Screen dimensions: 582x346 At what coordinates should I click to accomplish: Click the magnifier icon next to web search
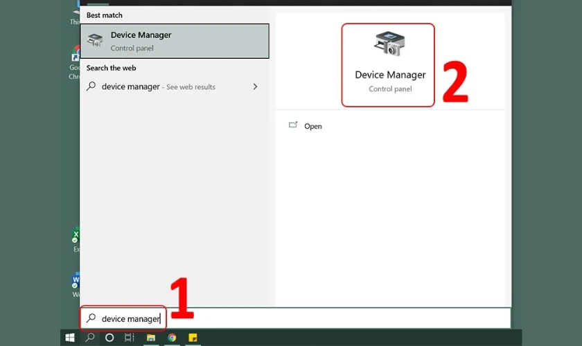pos(91,86)
